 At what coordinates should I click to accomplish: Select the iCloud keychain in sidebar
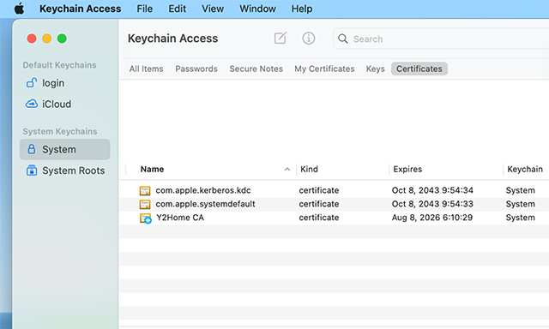65,105
